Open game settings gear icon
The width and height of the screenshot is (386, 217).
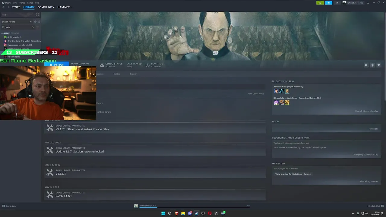pos(366,65)
